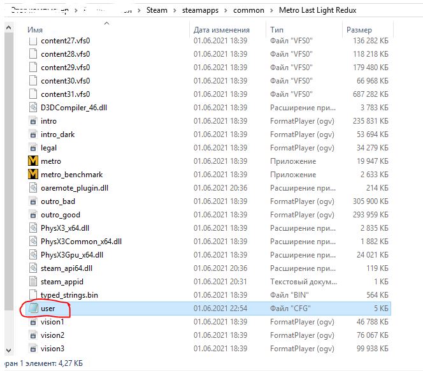The image size is (423, 371).
Task: Click the content29.vfs0 file icon
Action: point(33,67)
